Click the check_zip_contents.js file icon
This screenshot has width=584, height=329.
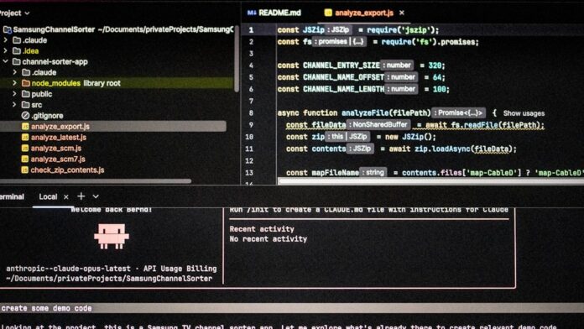pos(25,170)
